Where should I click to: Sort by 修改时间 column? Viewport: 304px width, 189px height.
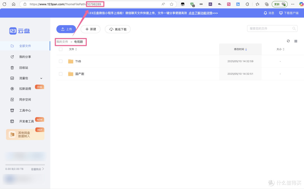click(240, 49)
